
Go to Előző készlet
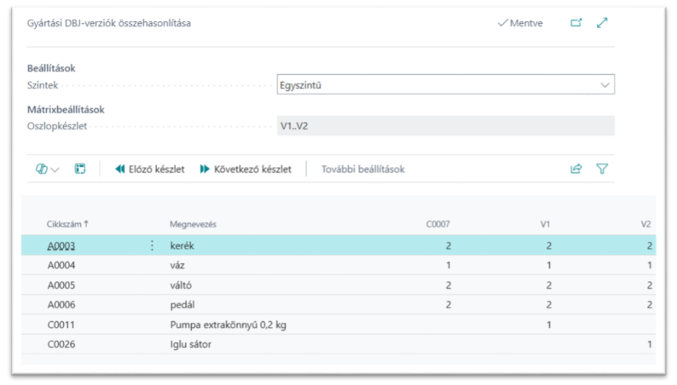pos(150,169)
